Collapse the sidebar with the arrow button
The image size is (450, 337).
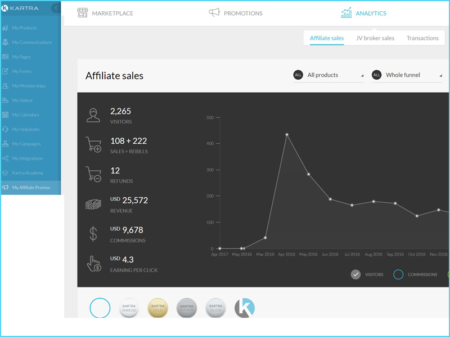click(56, 8)
